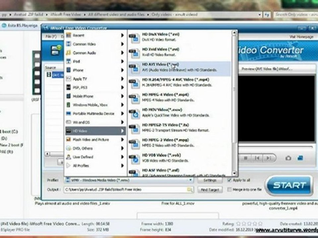Screen dimensions: 318x238
Task: Click the PSP, PS3 category icon
Action: [x=69, y=87]
